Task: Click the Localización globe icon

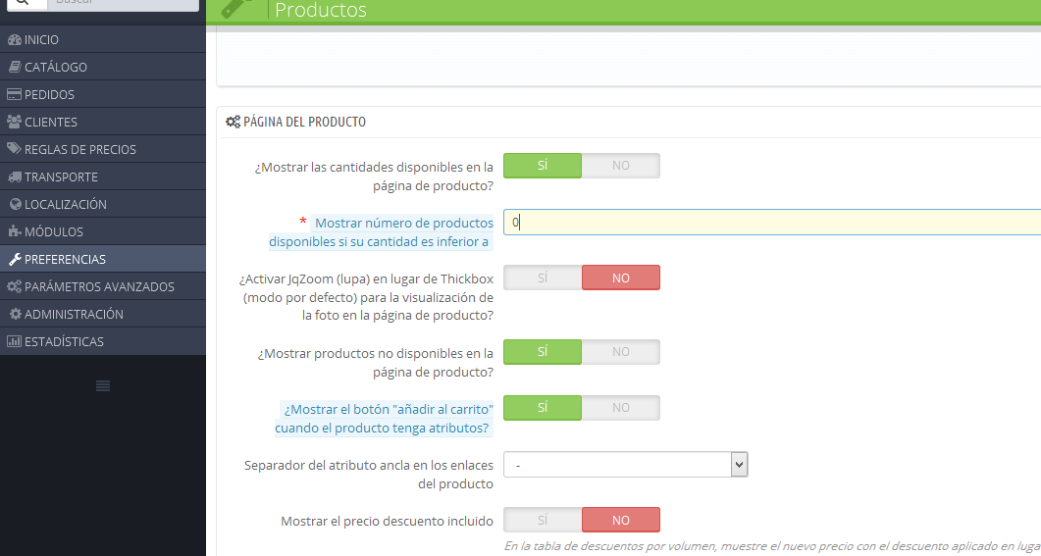Action: click(15, 204)
